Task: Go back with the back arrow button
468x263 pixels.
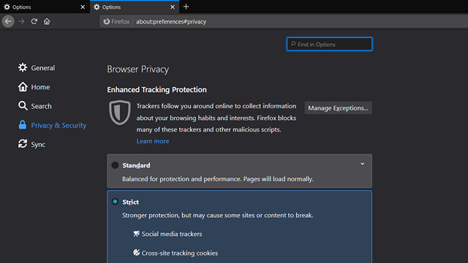Action: click(8, 21)
